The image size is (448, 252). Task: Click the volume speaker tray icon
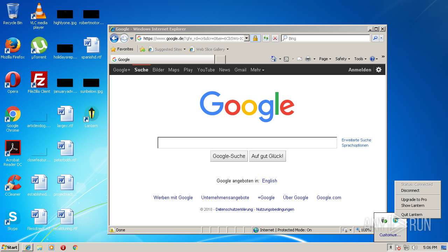coord(415,247)
